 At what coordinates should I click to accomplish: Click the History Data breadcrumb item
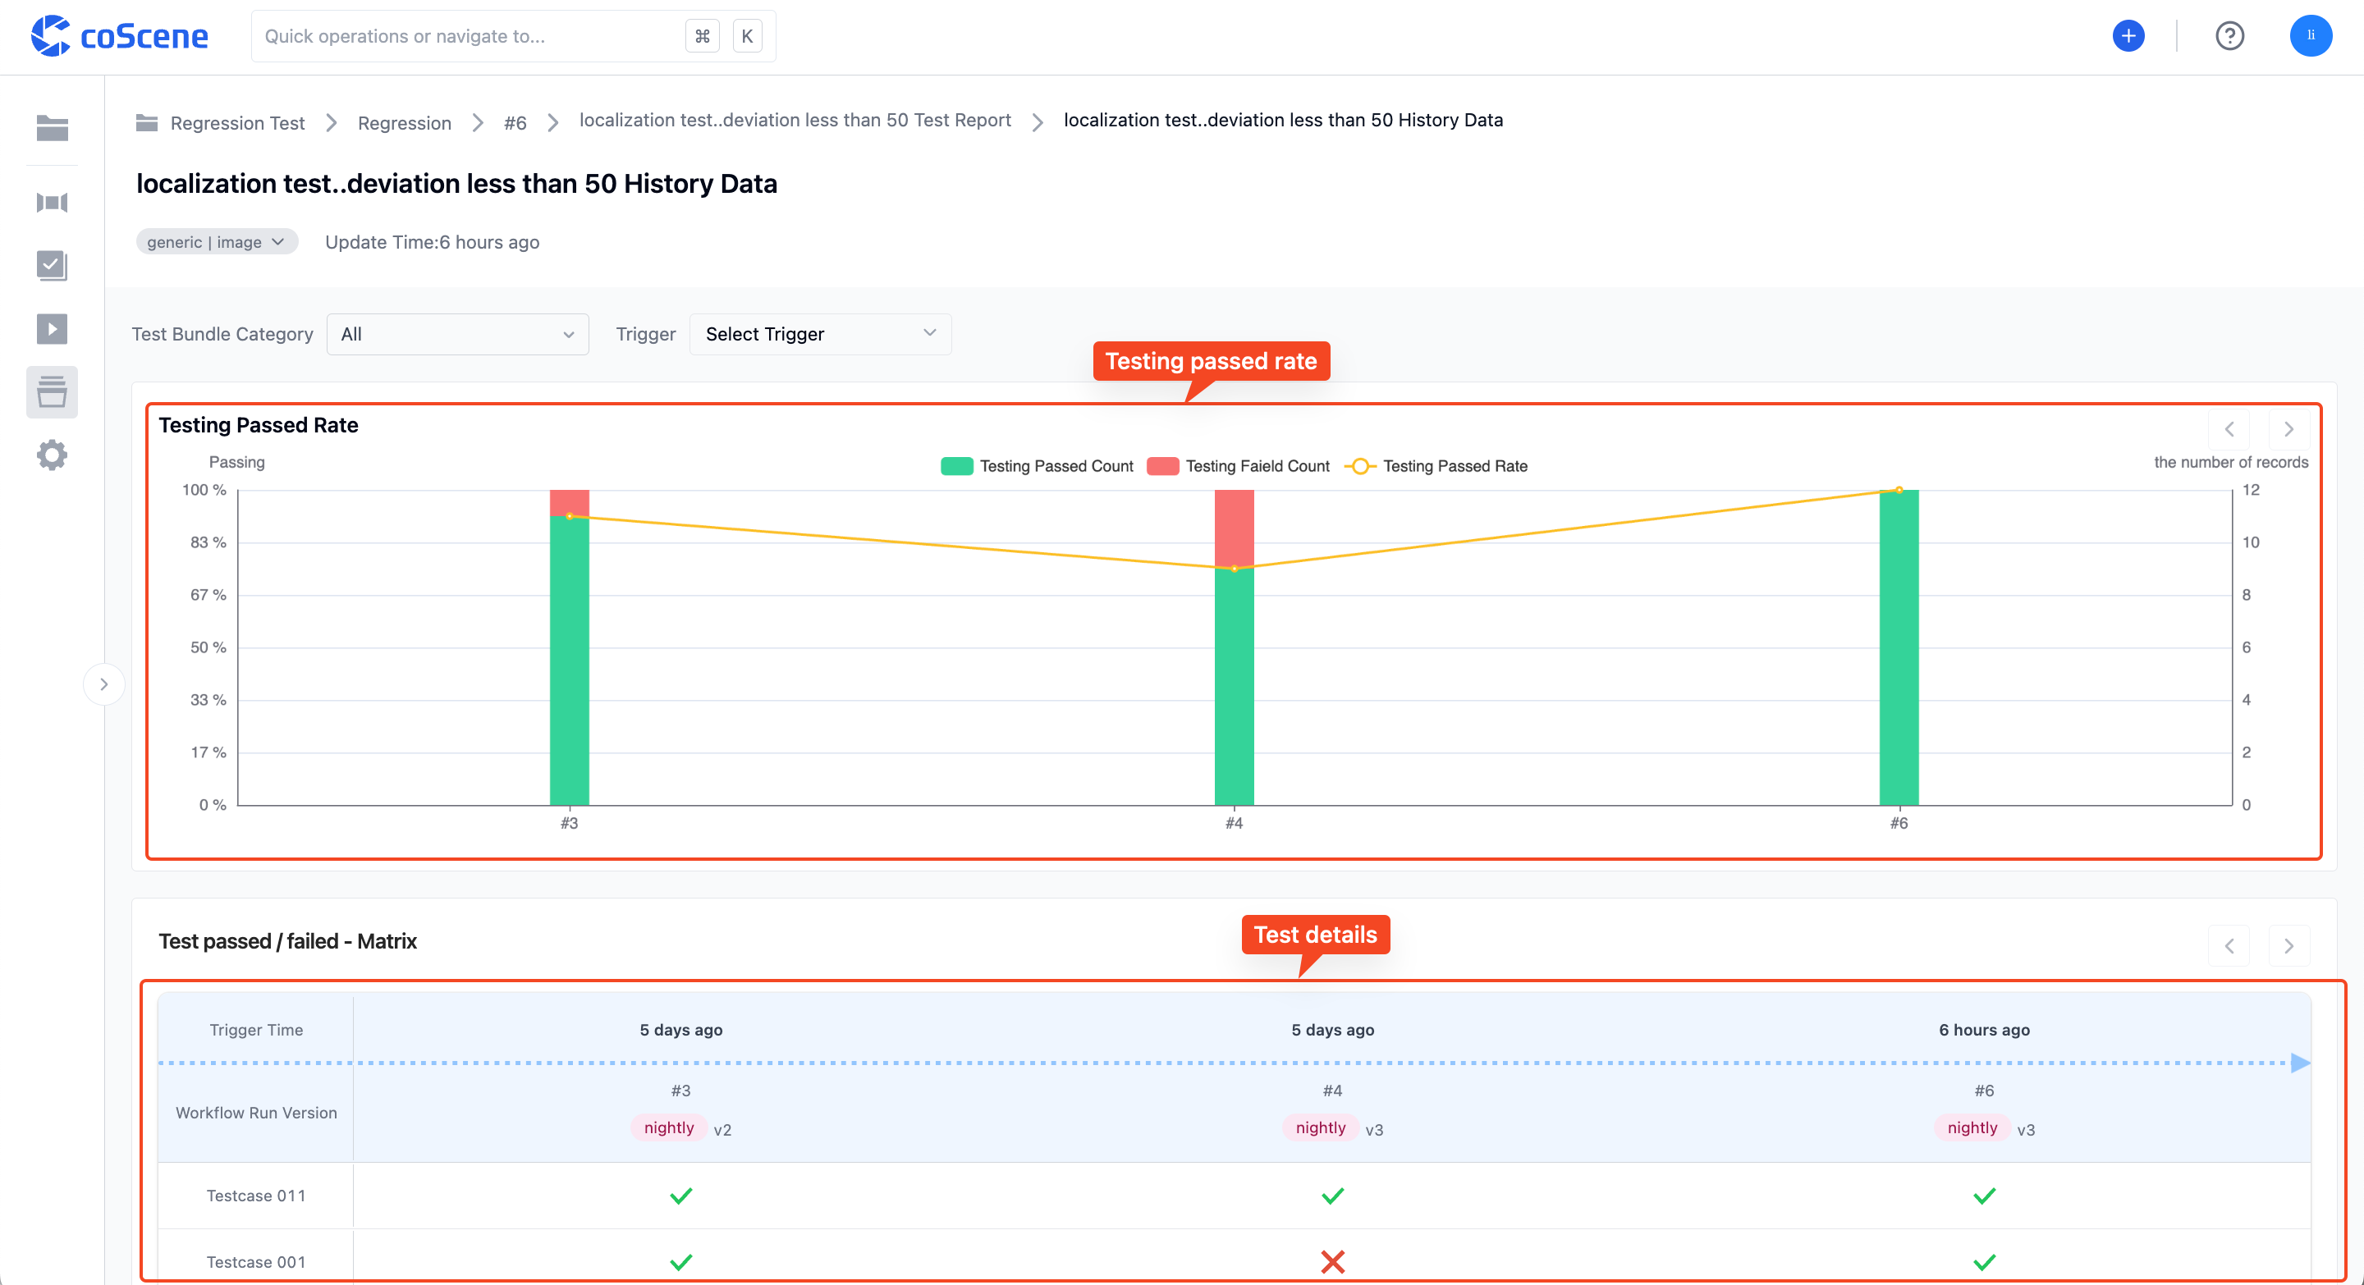pyautogui.click(x=1283, y=120)
